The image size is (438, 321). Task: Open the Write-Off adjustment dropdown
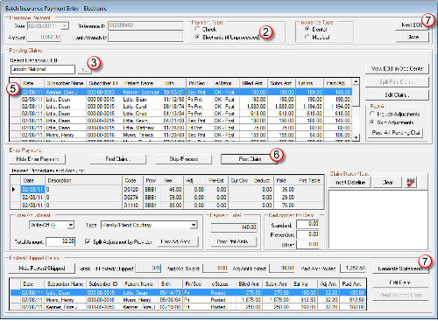click(70, 225)
